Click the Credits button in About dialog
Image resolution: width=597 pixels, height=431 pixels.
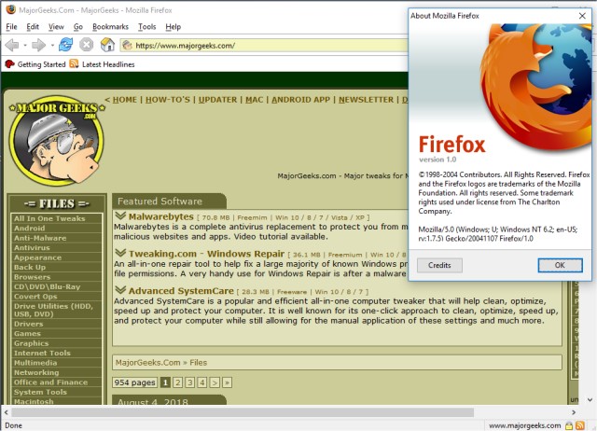point(439,265)
